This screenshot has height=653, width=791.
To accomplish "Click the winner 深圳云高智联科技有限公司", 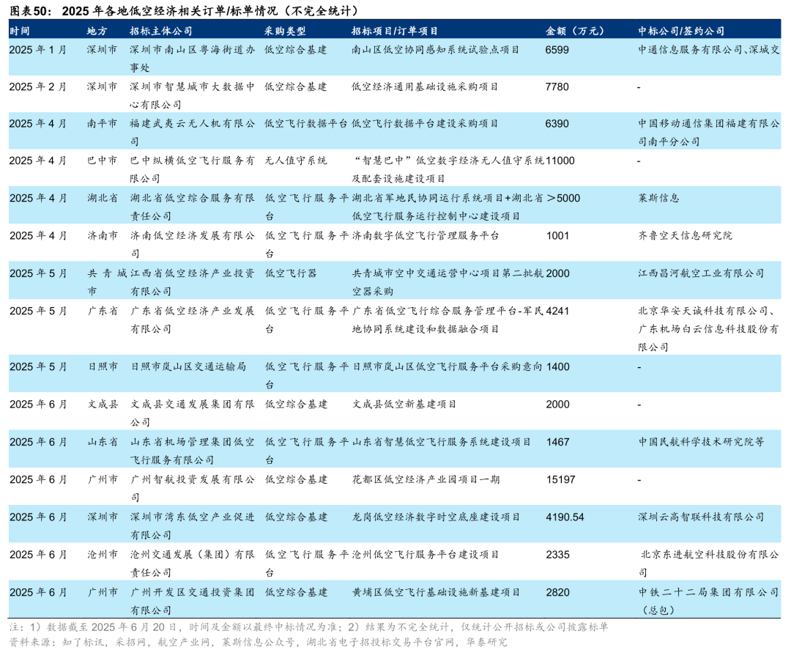I will coord(701,517).
